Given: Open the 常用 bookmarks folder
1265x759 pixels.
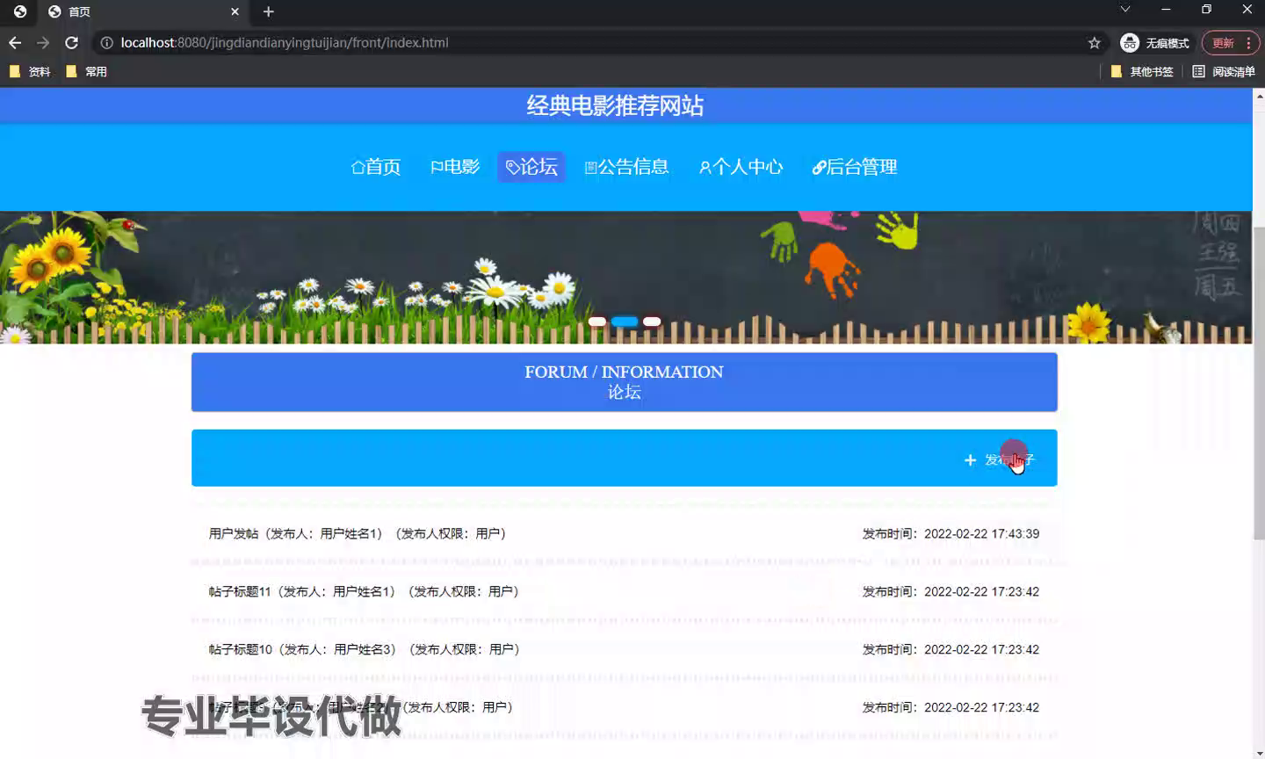Looking at the screenshot, I should pos(86,71).
